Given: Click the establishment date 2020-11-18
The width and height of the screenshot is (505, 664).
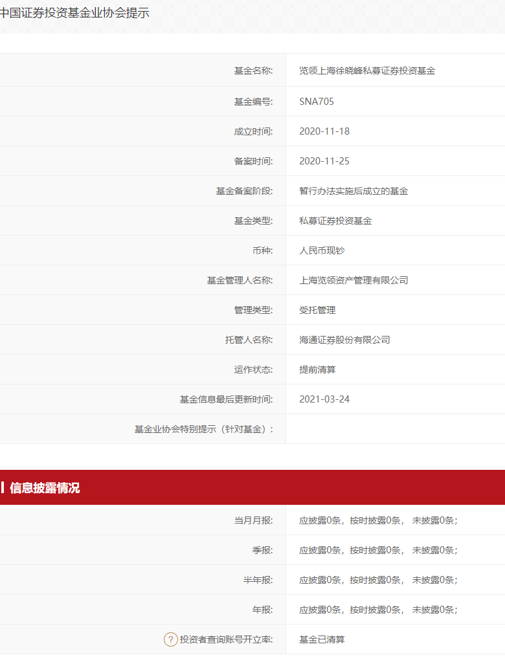Looking at the screenshot, I should (x=324, y=131).
